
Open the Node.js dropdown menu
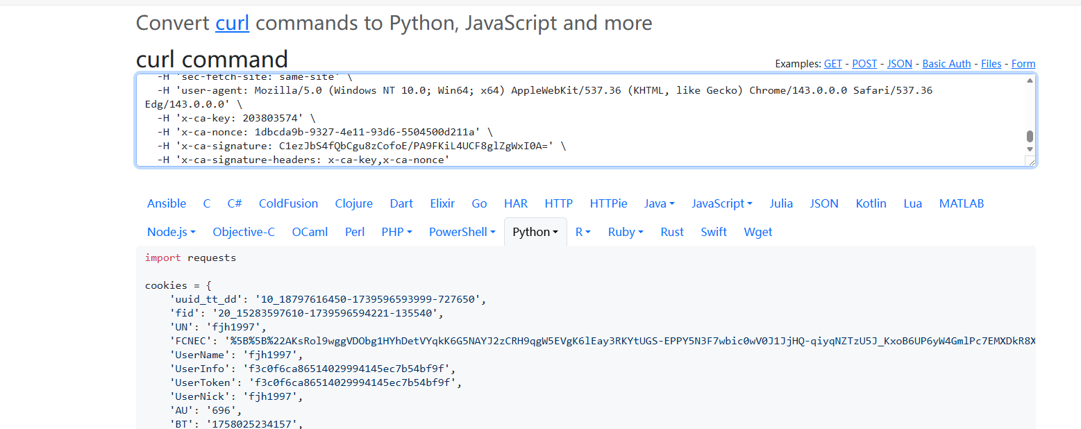pos(171,232)
